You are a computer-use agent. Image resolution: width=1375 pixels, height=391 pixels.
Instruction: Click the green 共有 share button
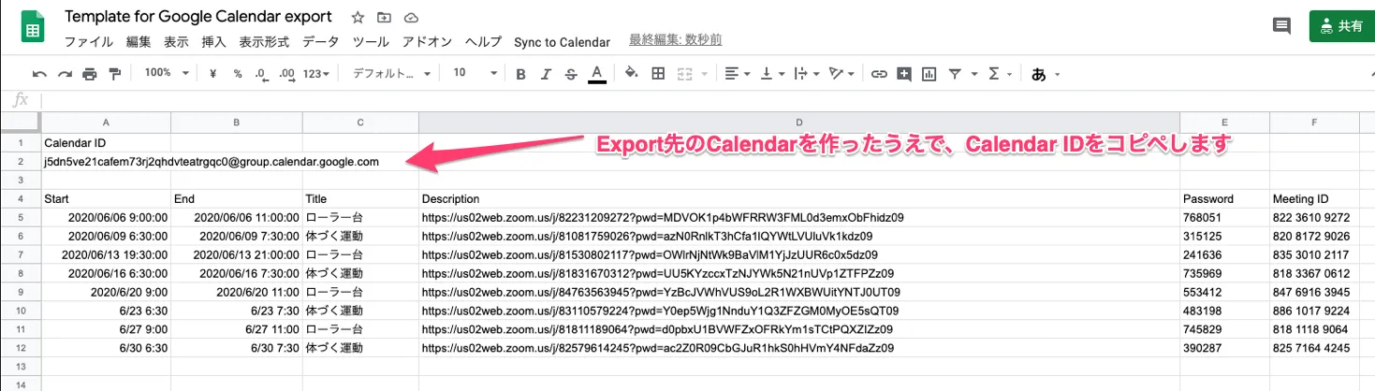tap(1341, 26)
